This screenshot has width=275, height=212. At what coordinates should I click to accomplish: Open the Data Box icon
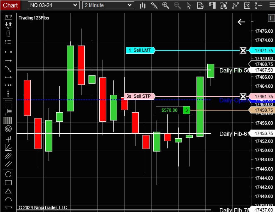[200, 5]
